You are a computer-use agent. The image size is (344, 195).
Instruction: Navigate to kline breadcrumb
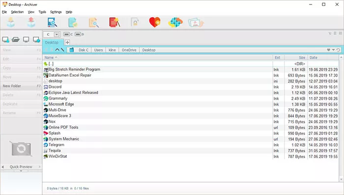tap(112, 50)
